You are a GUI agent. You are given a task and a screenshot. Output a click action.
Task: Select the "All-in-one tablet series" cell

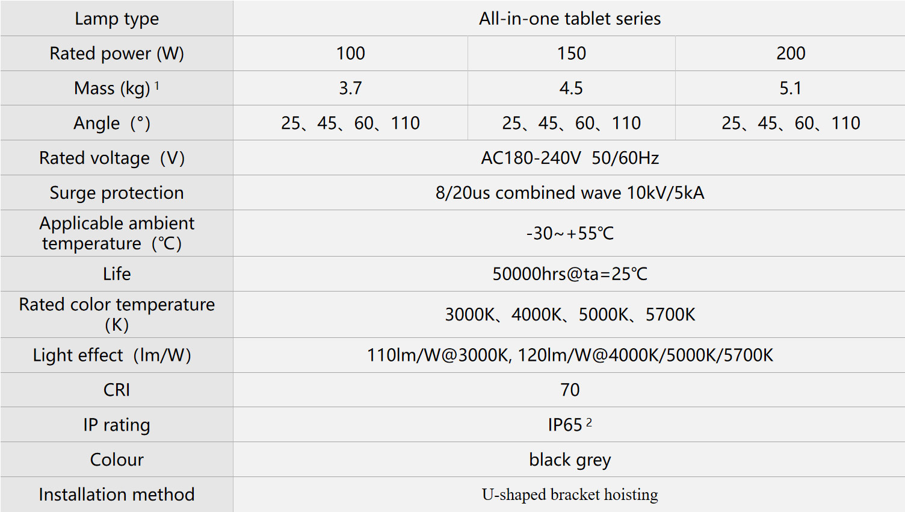(x=569, y=19)
